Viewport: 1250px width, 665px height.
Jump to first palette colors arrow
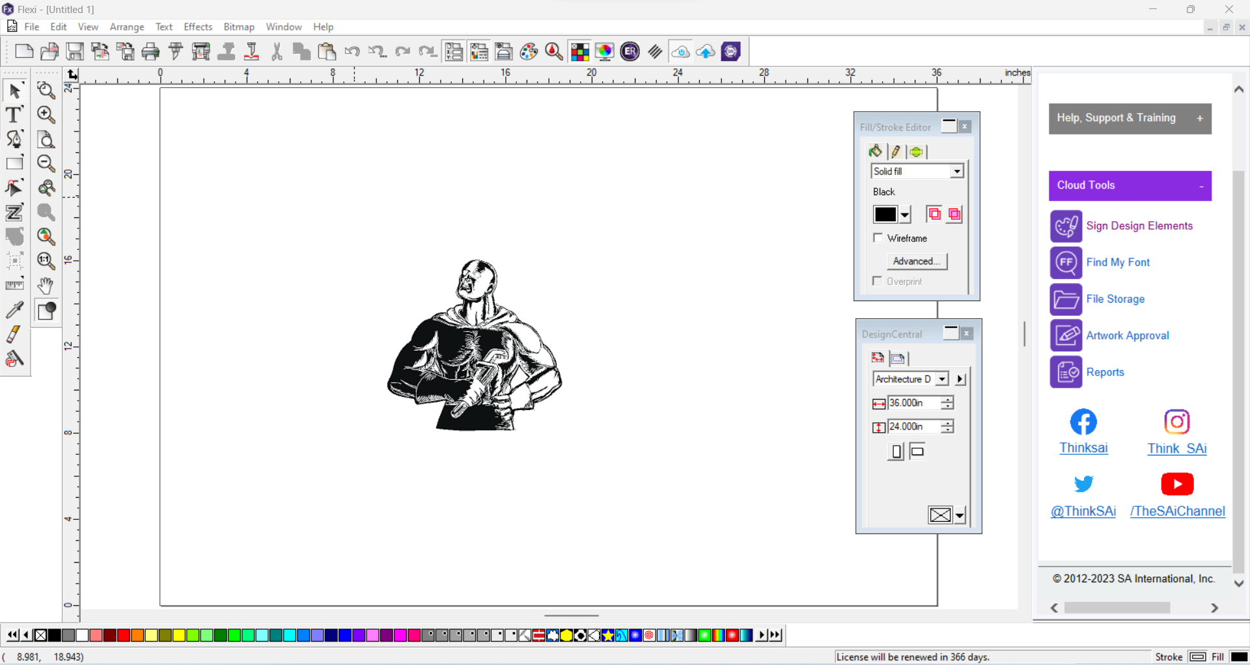click(x=12, y=635)
